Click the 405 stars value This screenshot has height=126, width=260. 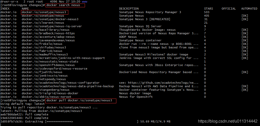click(x=207, y=16)
